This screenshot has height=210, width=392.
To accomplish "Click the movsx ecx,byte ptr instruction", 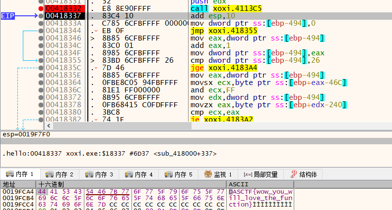I will click(268, 83).
